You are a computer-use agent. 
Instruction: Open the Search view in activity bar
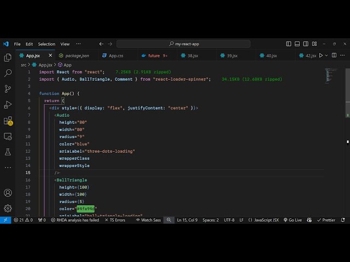click(x=8, y=73)
